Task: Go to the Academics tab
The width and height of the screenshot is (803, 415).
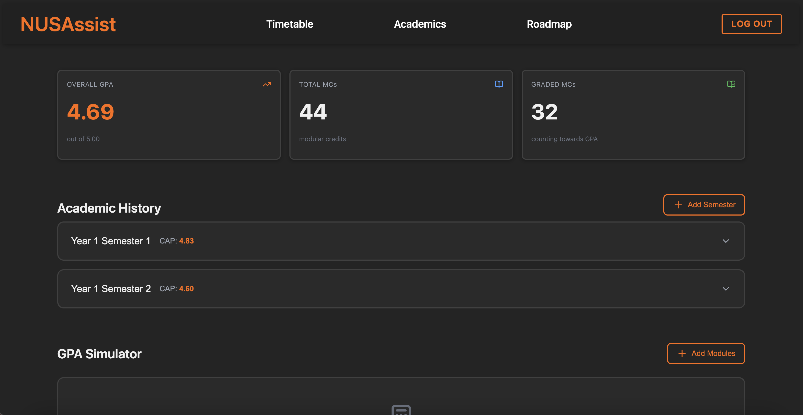Action: pyautogui.click(x=420, y=24)
